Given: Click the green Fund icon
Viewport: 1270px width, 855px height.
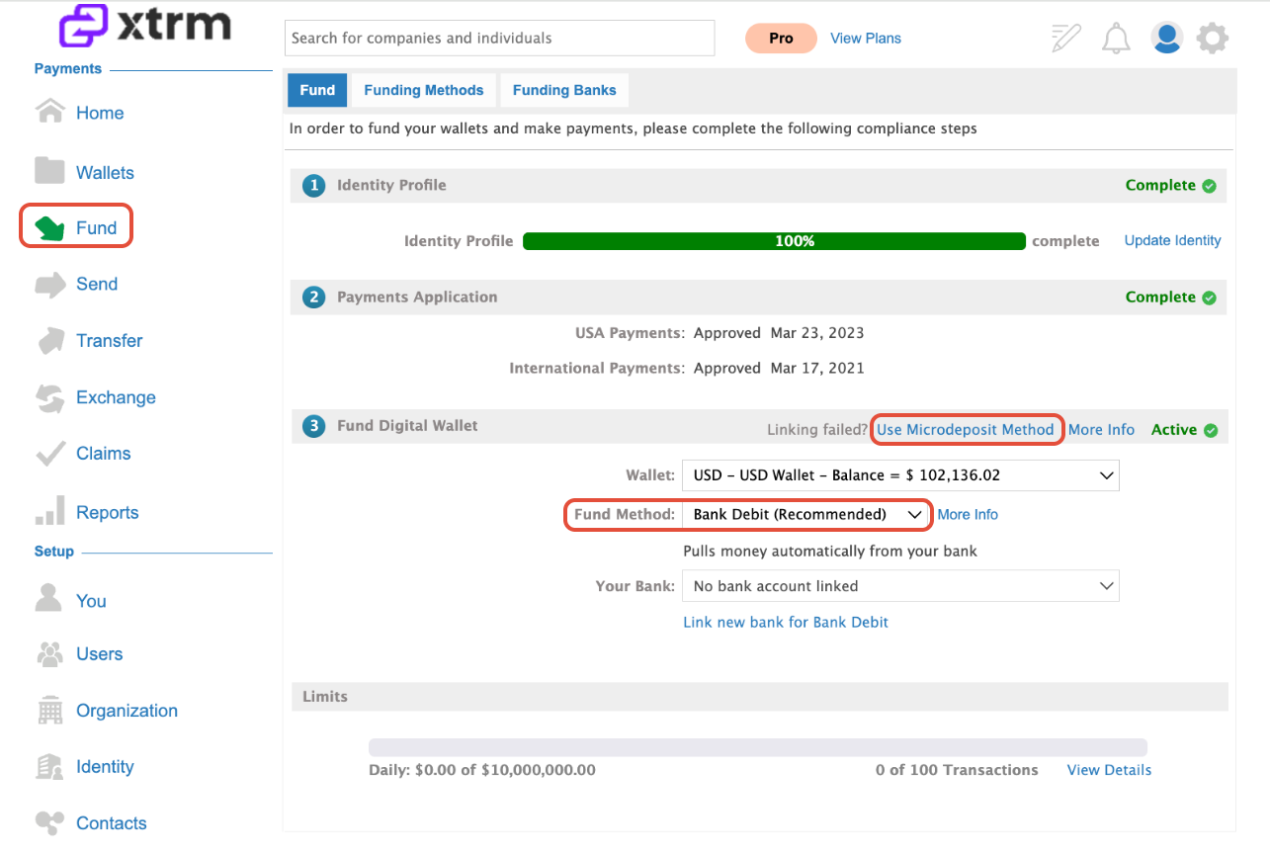Looking at the screenshot, I should coord(49,228).
